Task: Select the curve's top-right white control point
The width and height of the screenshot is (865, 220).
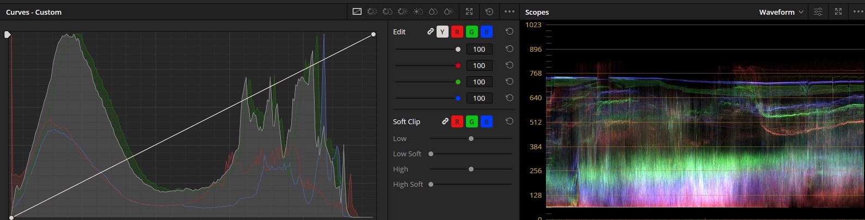Action: [373, 34]
